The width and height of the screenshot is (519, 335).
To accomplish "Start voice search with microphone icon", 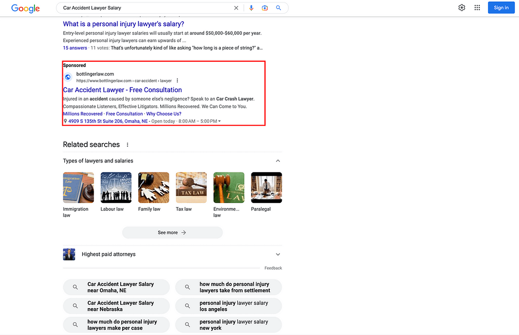I will pos(251,8).
